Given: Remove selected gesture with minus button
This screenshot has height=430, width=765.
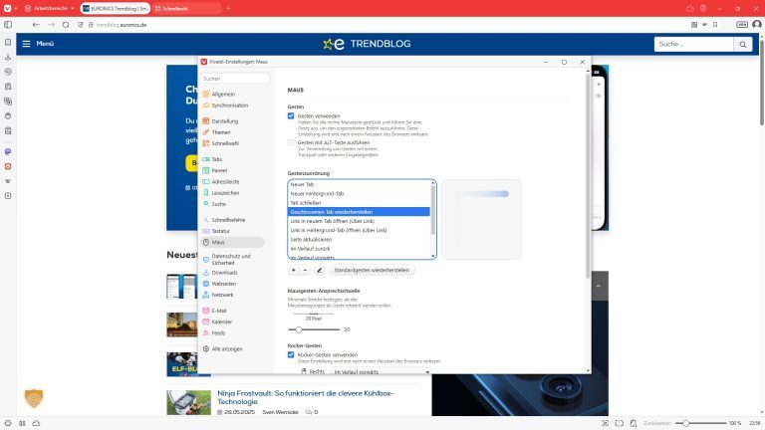Looking at the screenshot, I should pyautogui.click(x=305, y=270).
